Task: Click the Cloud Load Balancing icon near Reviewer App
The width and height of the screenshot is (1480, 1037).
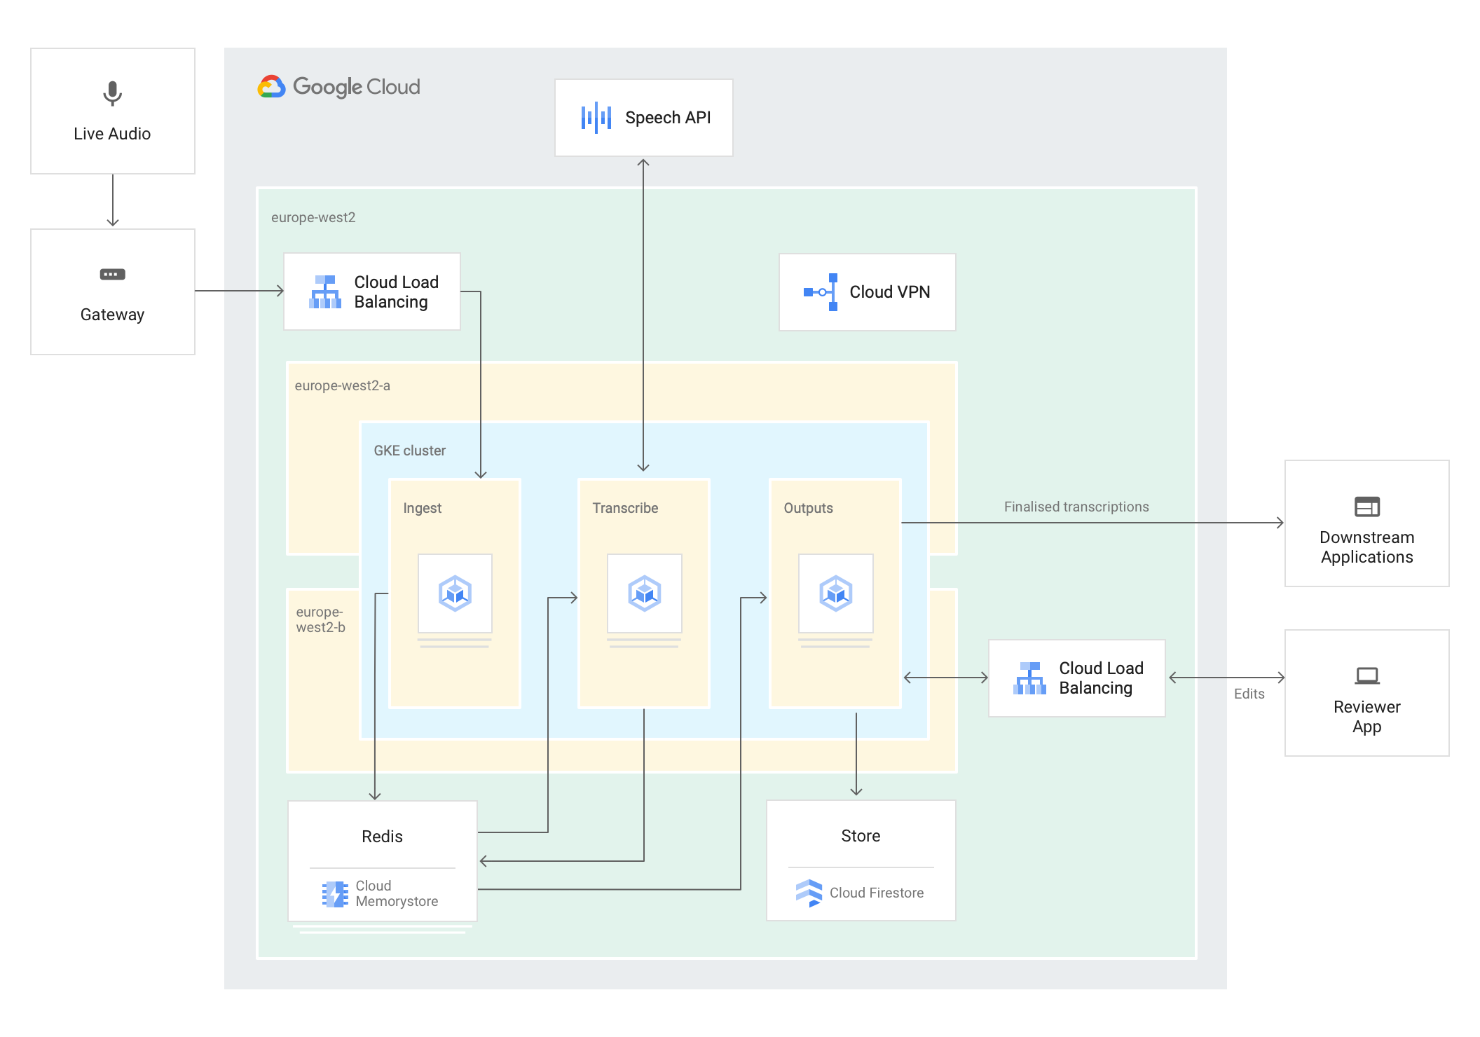Action: [1029, 678]
